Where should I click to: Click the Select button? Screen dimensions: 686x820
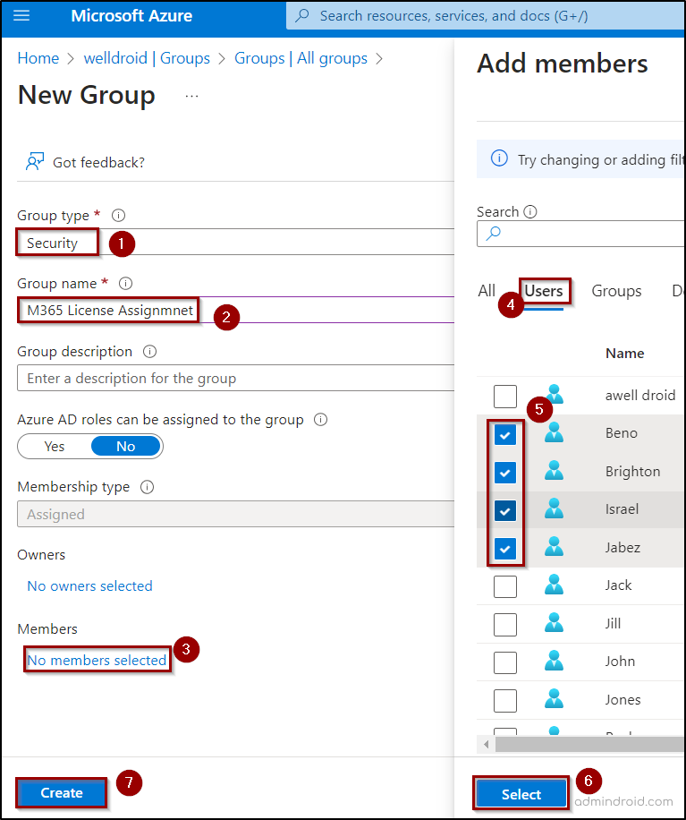pyautogui.click(x=521, y=794)
